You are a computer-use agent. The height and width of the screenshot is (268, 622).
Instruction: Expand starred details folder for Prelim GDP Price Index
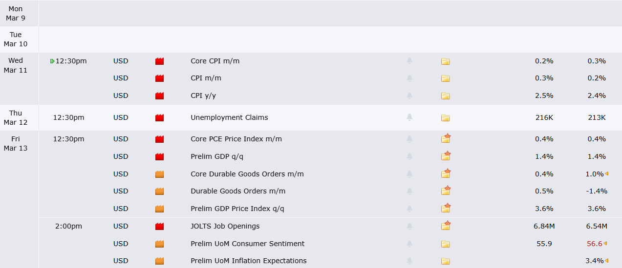pyautogui.click(x=445, y=209)
